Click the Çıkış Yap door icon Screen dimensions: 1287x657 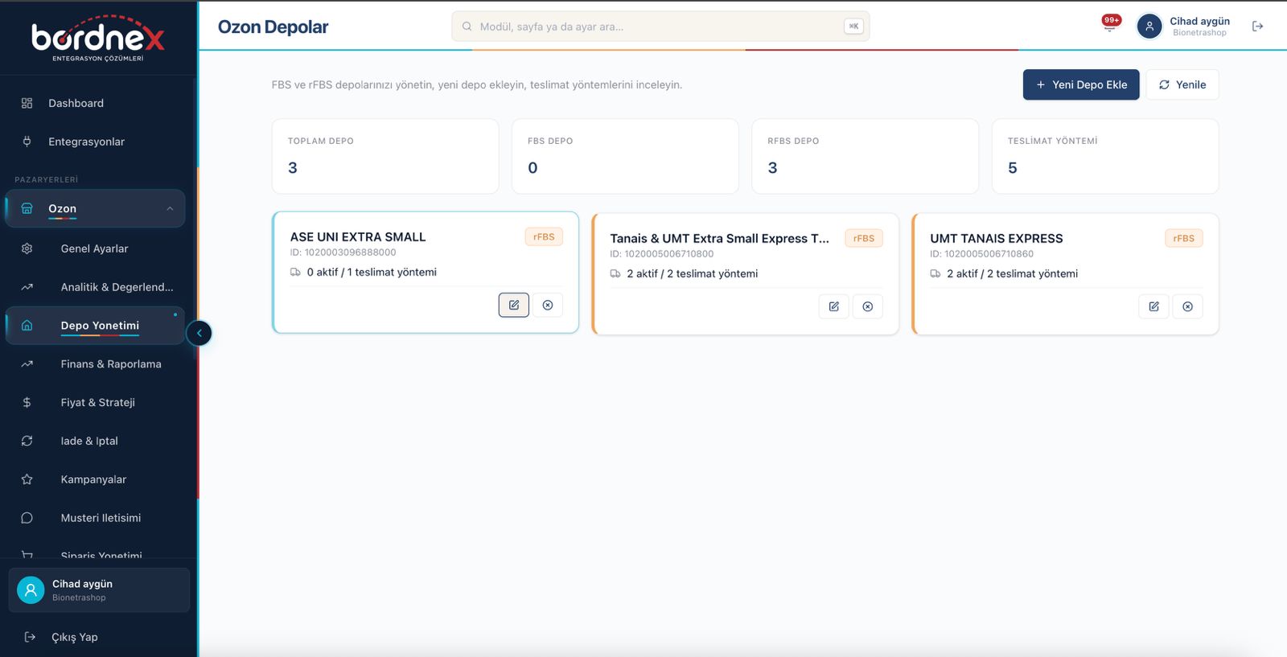click(x=30, y=637)
